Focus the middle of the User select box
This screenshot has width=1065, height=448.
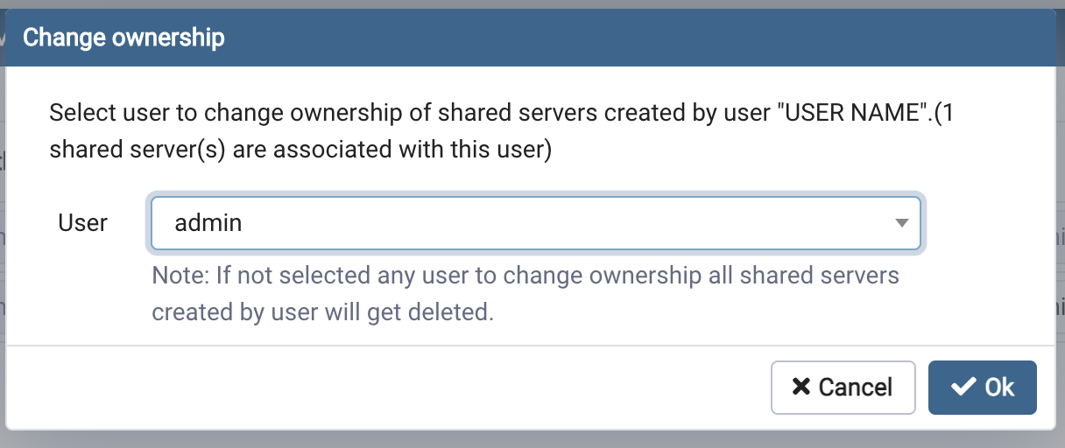[534, 223]
